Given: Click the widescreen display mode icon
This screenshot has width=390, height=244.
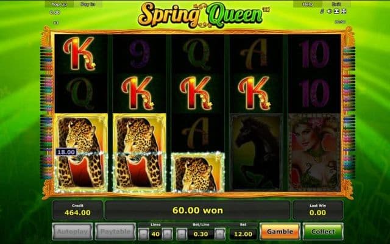Looking at the screenshot, I should point(336,12).
